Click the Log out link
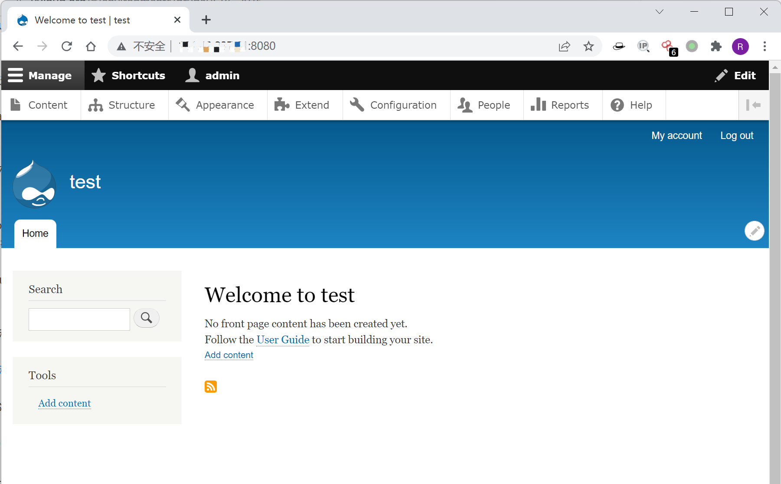Image resolution: width=781 pixels, height=484 pixels. coord(736,136)
